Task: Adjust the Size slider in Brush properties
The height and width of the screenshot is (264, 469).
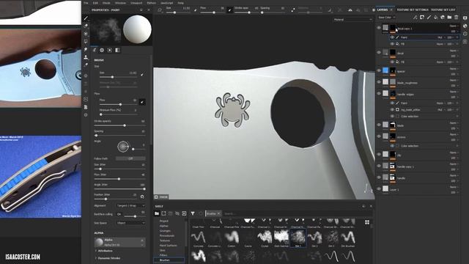Action: click(x=119, y=77)
